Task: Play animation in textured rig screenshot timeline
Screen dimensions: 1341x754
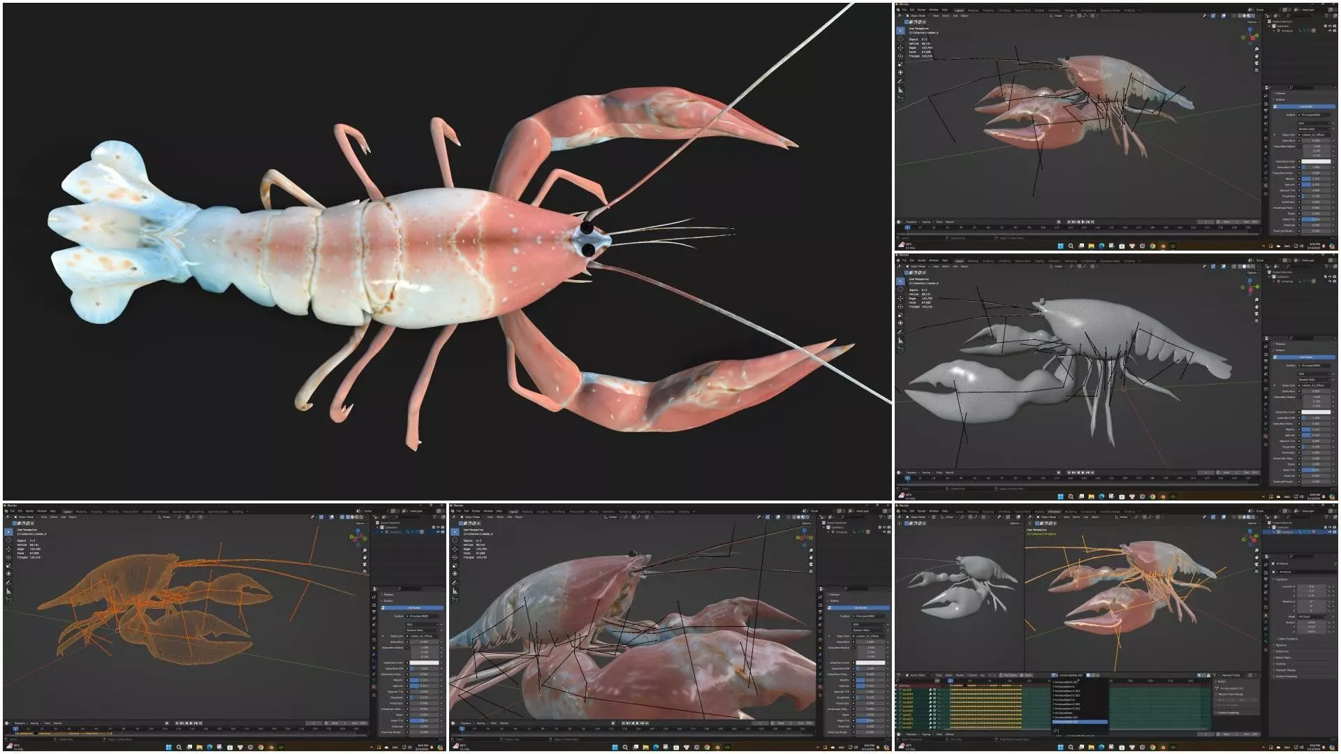Action: coord(1083,222)
